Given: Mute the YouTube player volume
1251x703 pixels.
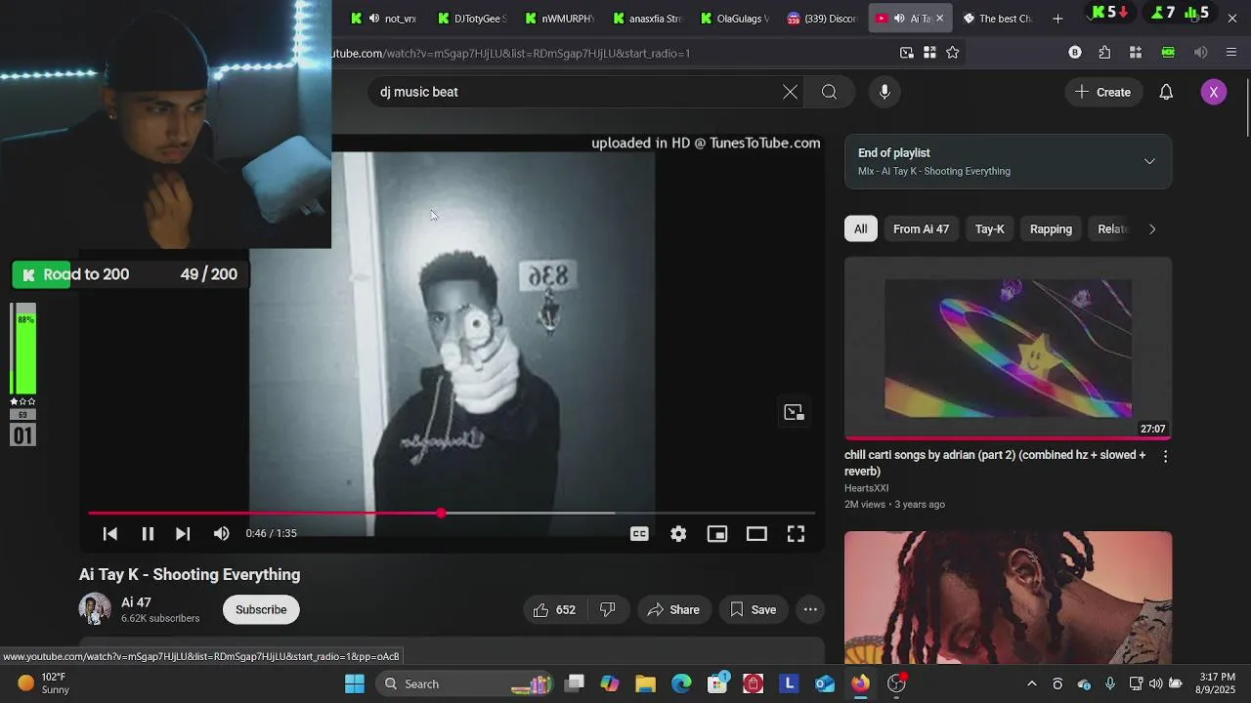Looking at the screenshot, I should 222,533.
